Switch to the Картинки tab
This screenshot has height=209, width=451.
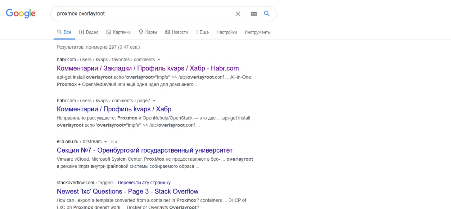[x=118, y=32]
